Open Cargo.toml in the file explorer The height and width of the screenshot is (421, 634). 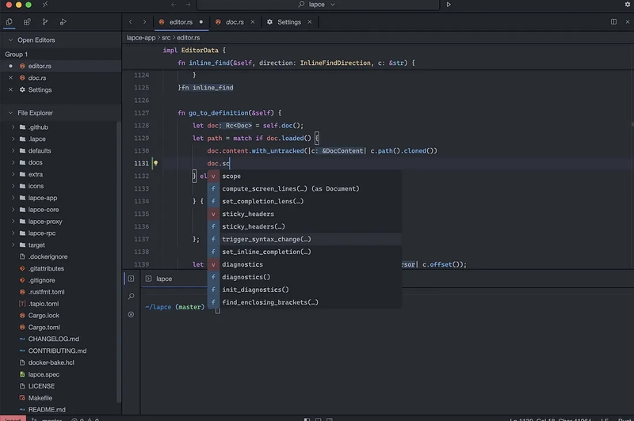click(x=44, y=328)
